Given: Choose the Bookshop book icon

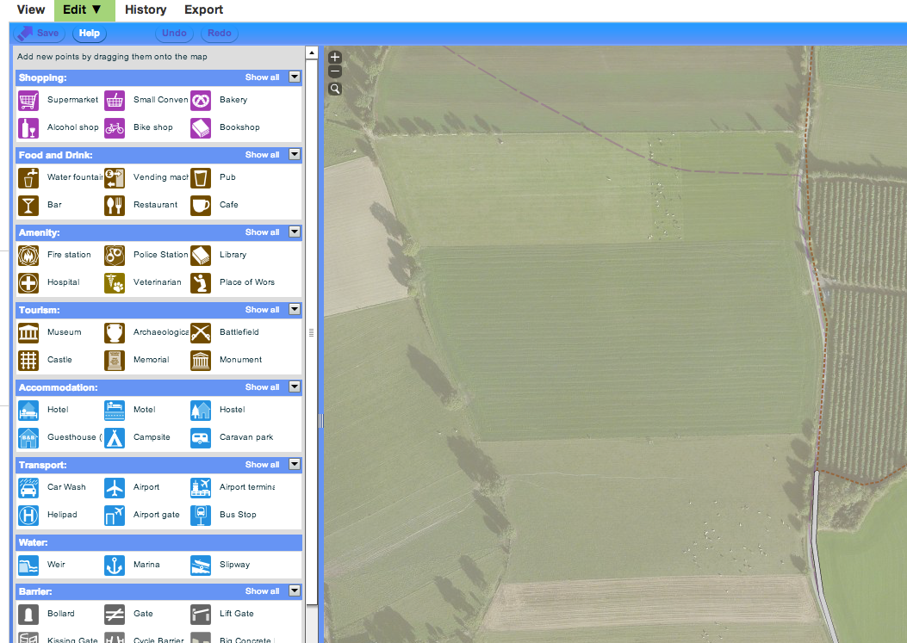Looking at the screenshot, I should coord(201,127).
